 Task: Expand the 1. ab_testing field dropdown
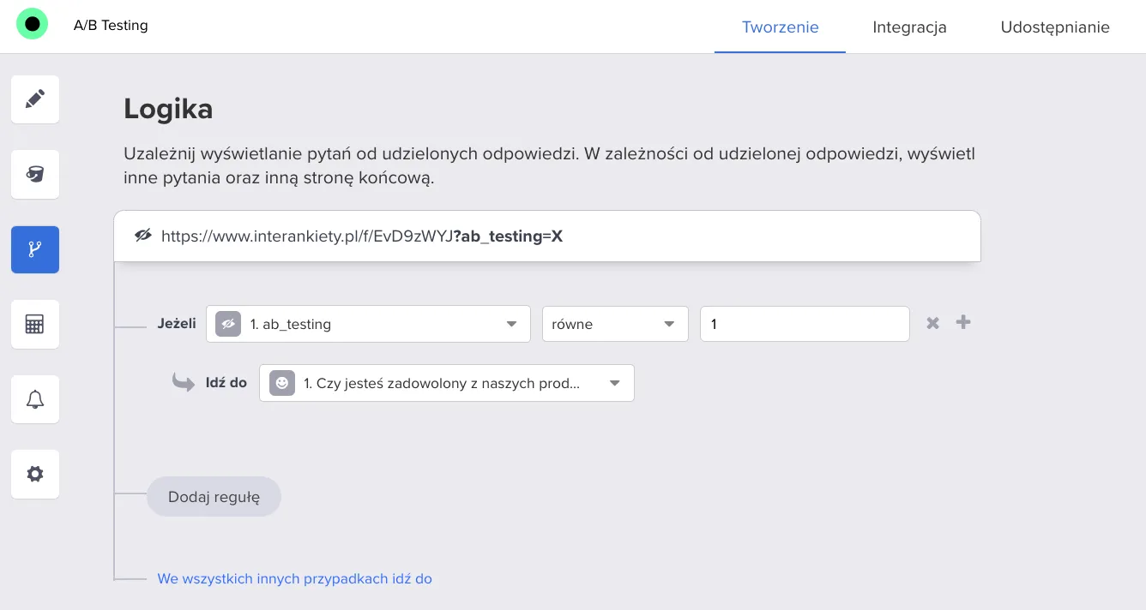click(x=368, y=324)
